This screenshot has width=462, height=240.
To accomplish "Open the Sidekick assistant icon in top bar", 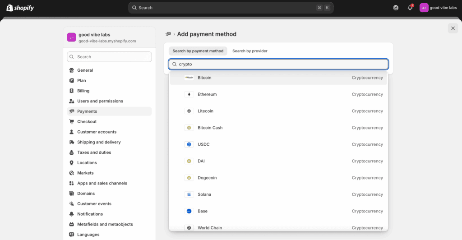I will [396, 8].
